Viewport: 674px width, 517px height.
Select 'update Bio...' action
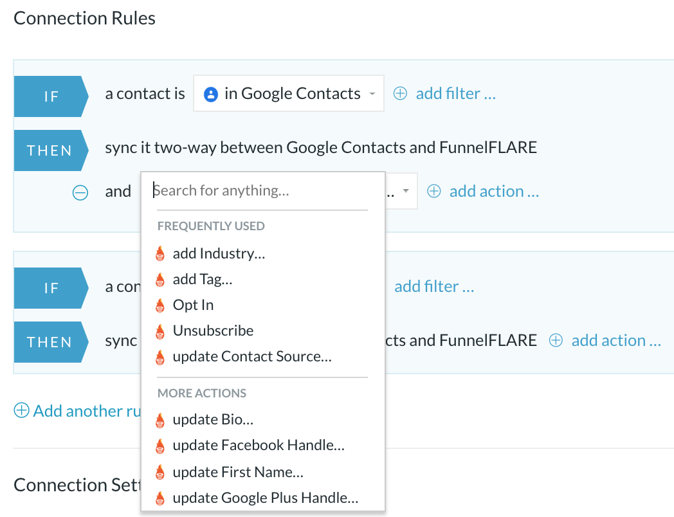pyautogui.click(x=214, y=420)
